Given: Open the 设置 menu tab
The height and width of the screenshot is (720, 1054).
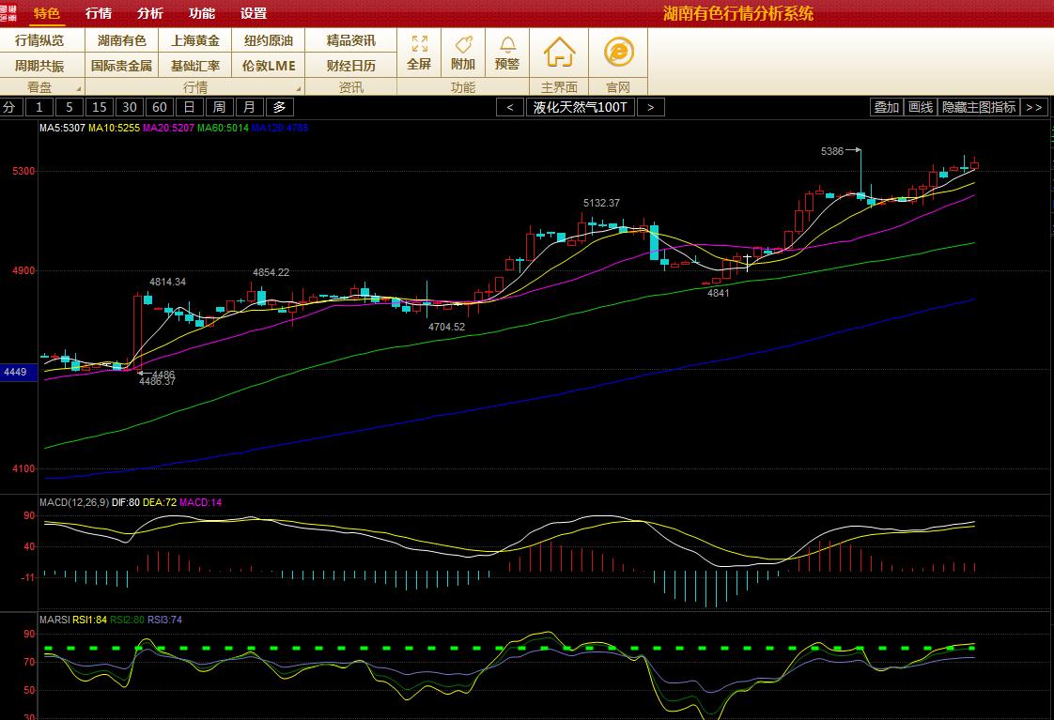Looking at the screenshot, I should click(x=253, y=13).
